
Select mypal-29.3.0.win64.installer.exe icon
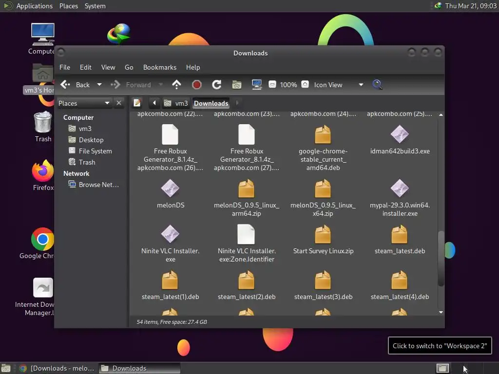tap(400, 188)
